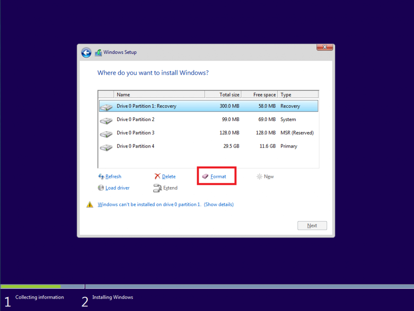
Task: Extend the selected partition
Action: [170, 188]
